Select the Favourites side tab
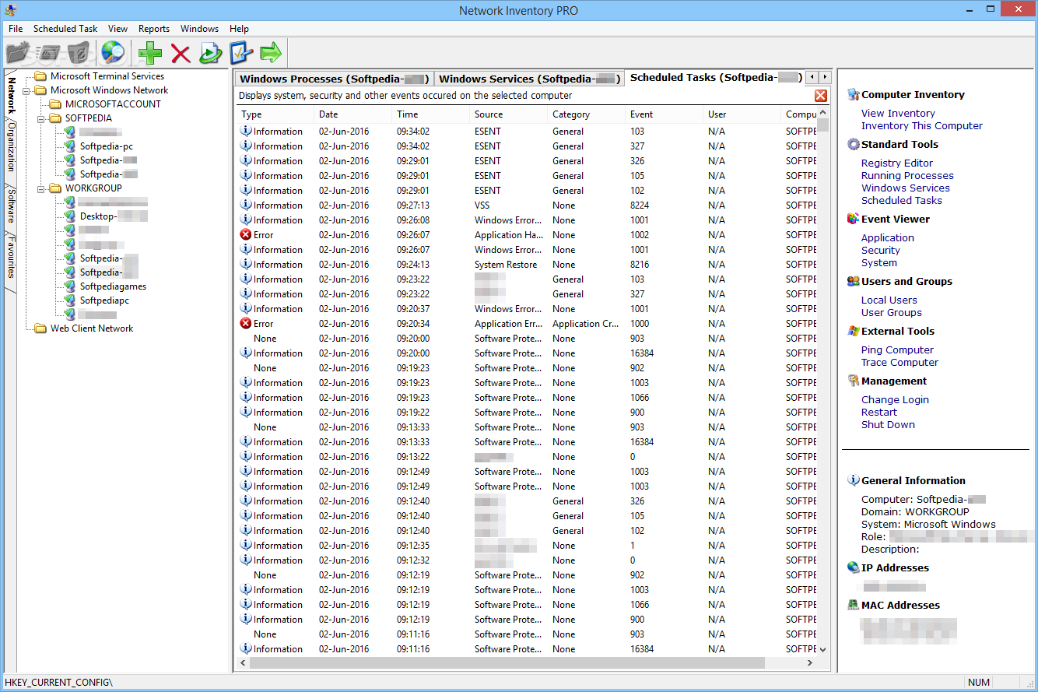This screenshot has height=692, width=1038. [11, 257]
